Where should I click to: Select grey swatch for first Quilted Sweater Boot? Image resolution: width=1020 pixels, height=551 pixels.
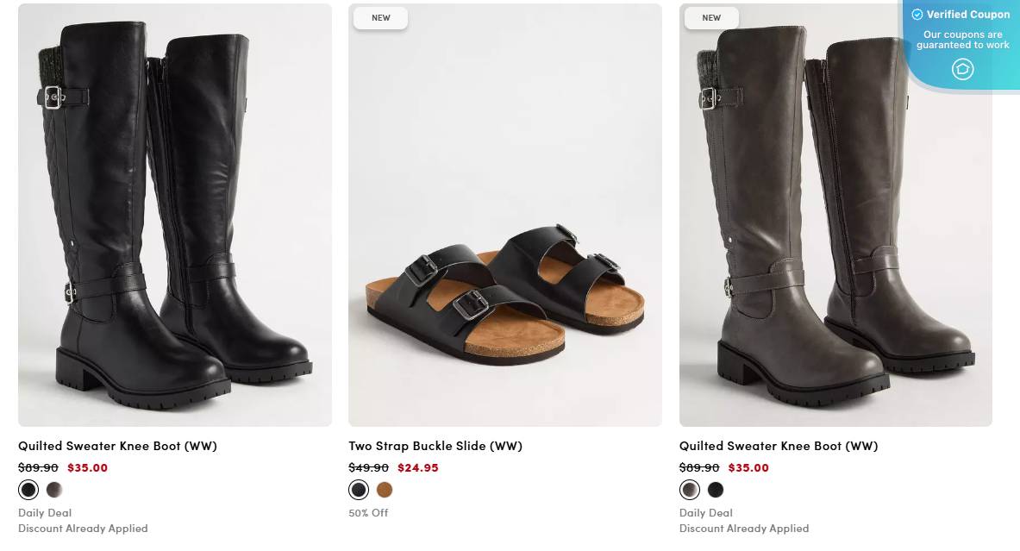(x=54, y=490)
